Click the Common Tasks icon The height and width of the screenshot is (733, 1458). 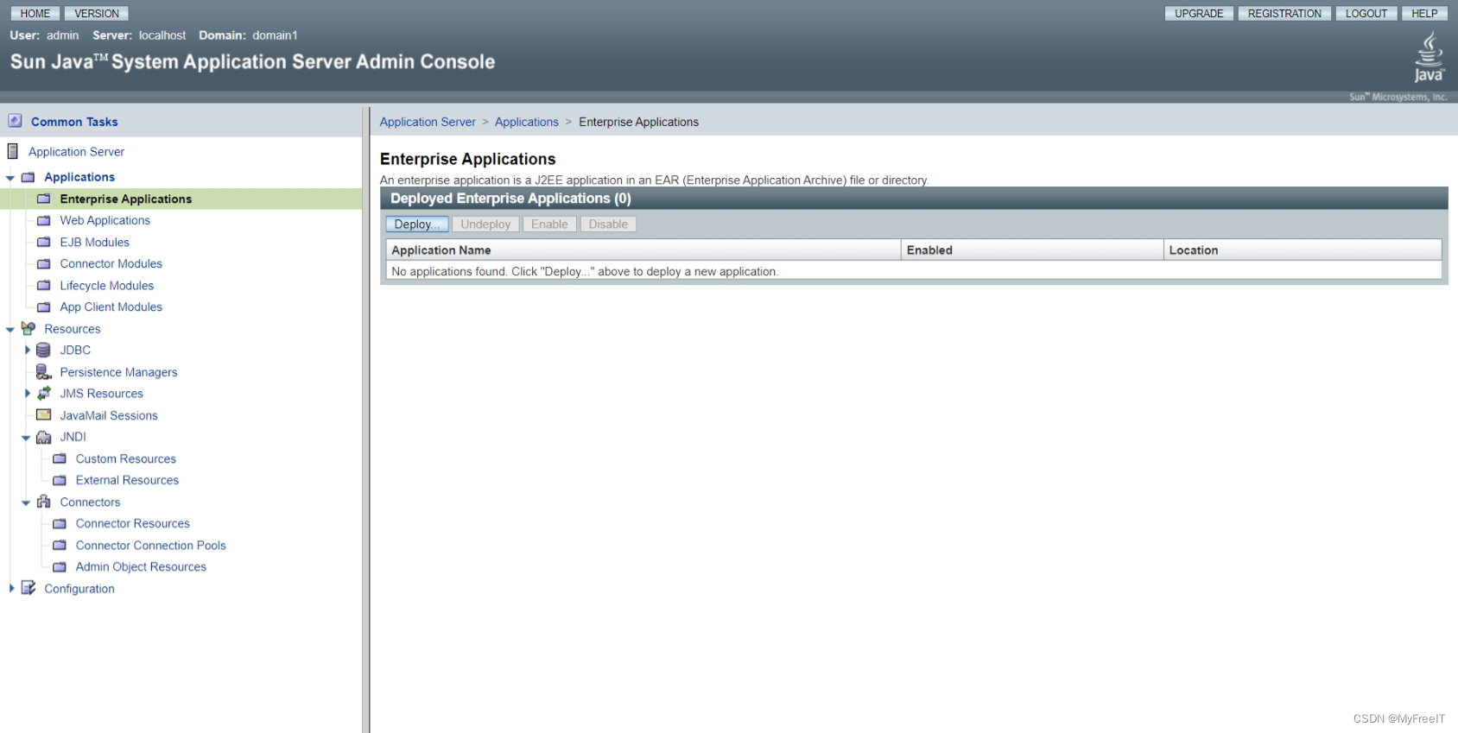15,121
